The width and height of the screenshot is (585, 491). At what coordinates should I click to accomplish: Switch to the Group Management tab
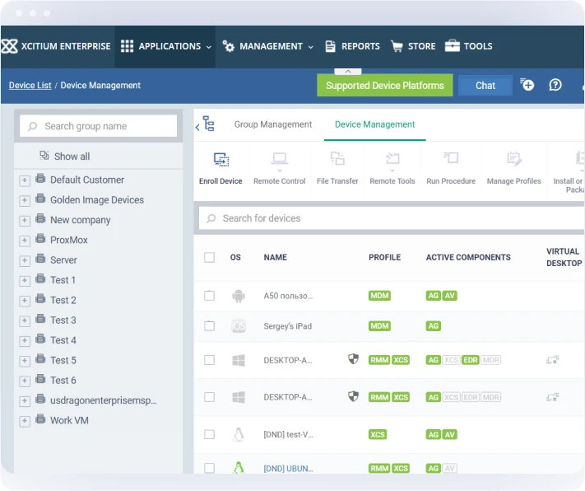tap(272, 124)
